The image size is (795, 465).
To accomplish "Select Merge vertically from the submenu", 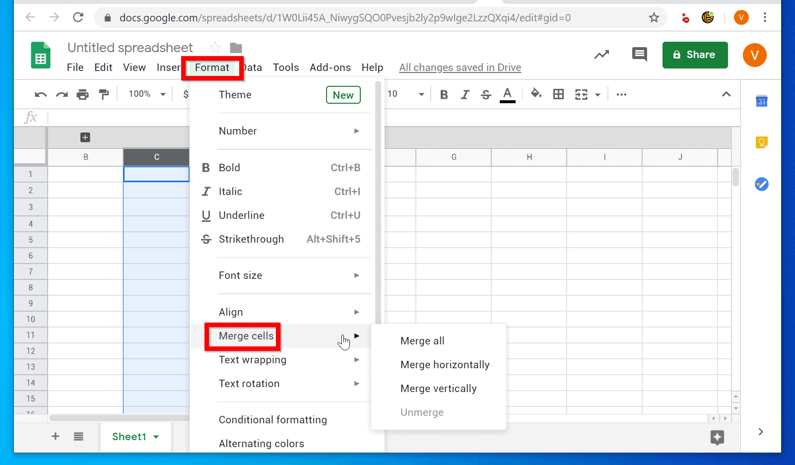I will 438,388.
